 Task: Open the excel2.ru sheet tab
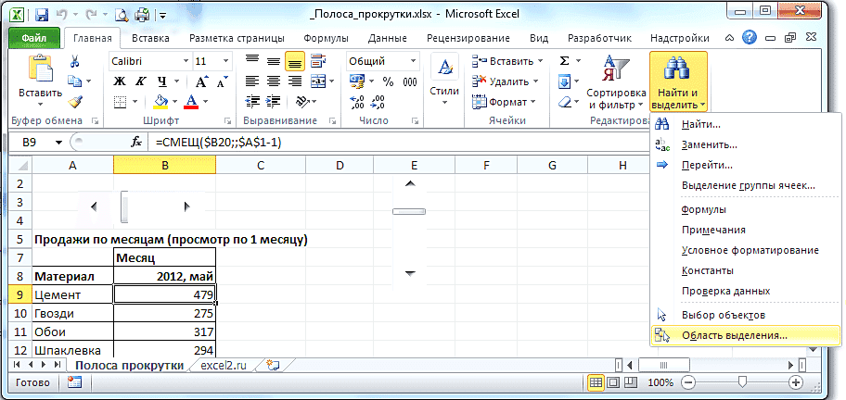[226, 365]
